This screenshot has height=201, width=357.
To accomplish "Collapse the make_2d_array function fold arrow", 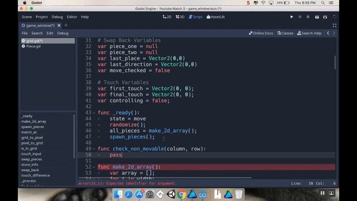I will tap(94, 167).
